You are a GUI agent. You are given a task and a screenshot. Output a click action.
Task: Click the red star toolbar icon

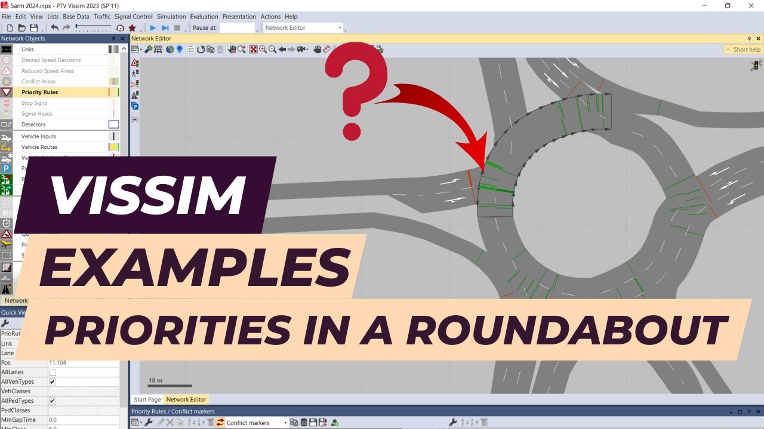[132, 28]
